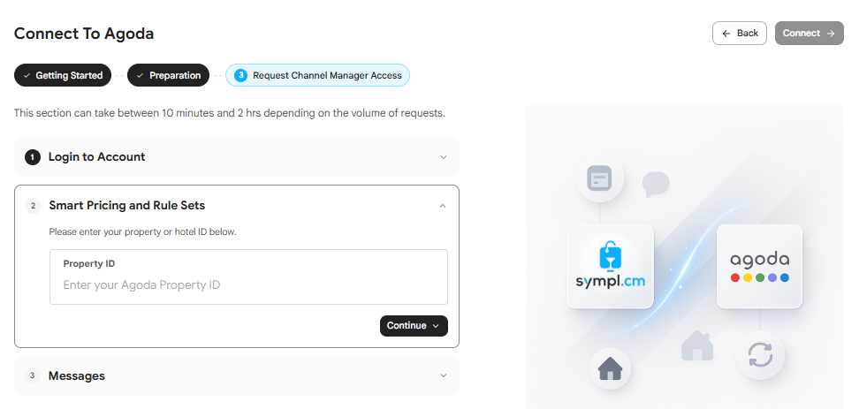The width and height of the screenshot is (859, 409).
Task: Expand the Messages section
Action: click(237, 375)
